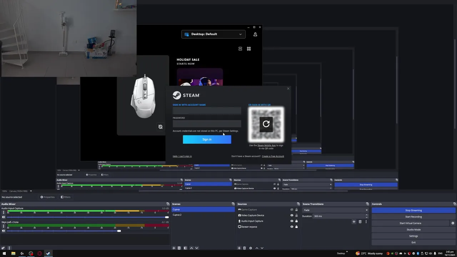Open Filters tab in source toolbar
Screen dimensions: 457x257
(x=65, y=197)
